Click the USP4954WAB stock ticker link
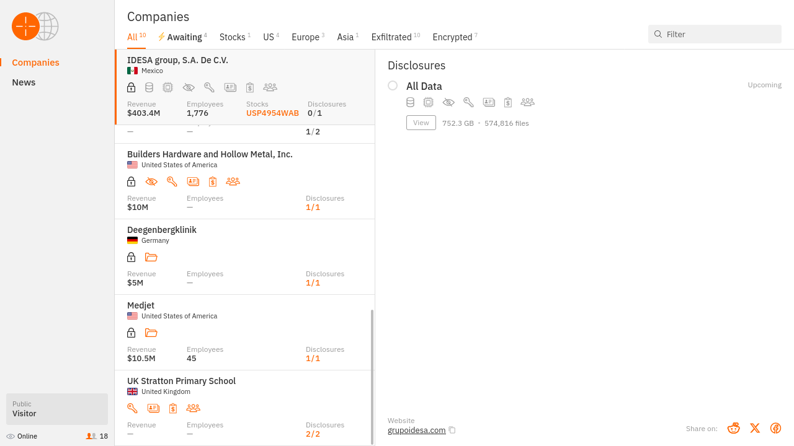Screen dimensions: 794x446 pos(272,113)
